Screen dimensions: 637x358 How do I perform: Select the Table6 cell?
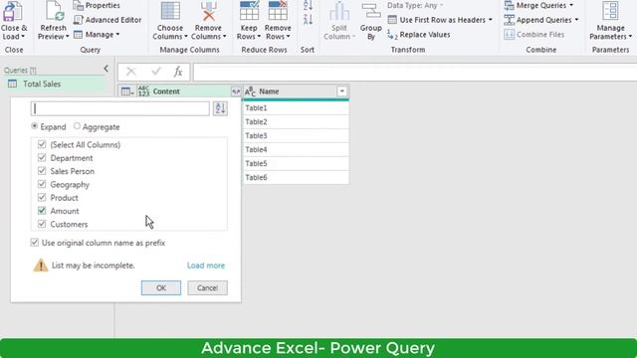(296, 177)
